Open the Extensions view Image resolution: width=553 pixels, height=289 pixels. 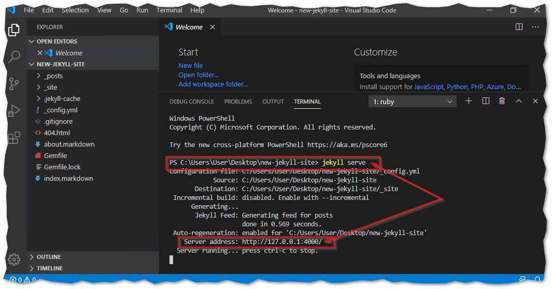[14, 138]
